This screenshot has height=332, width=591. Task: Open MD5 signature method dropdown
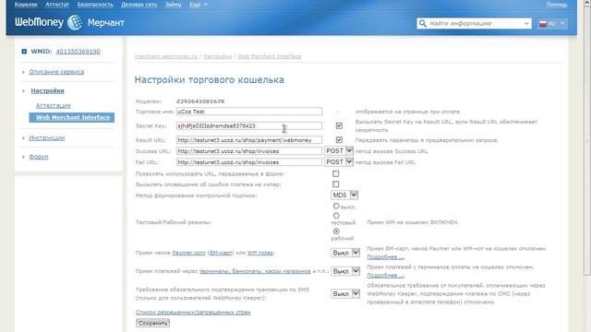point(344,195)
